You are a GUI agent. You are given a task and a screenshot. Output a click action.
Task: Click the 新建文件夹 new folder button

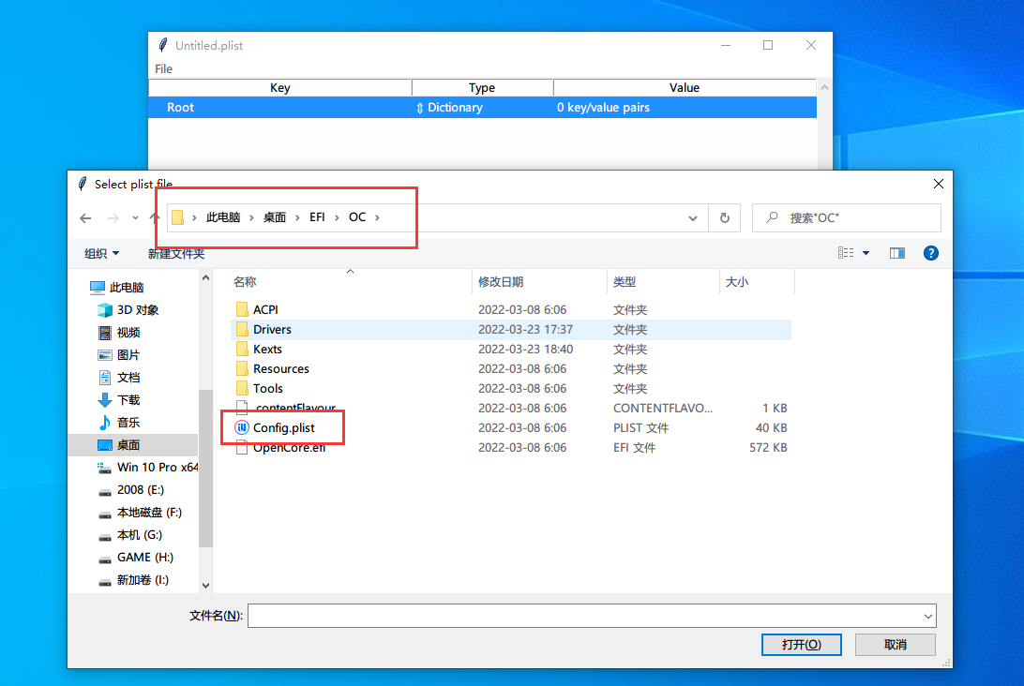coord(176,254)
